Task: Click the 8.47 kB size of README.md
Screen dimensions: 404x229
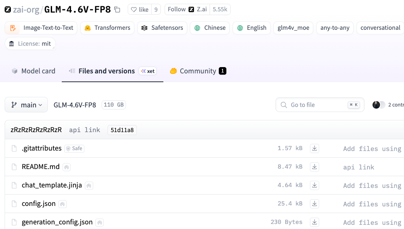Action: coord(290,167)
